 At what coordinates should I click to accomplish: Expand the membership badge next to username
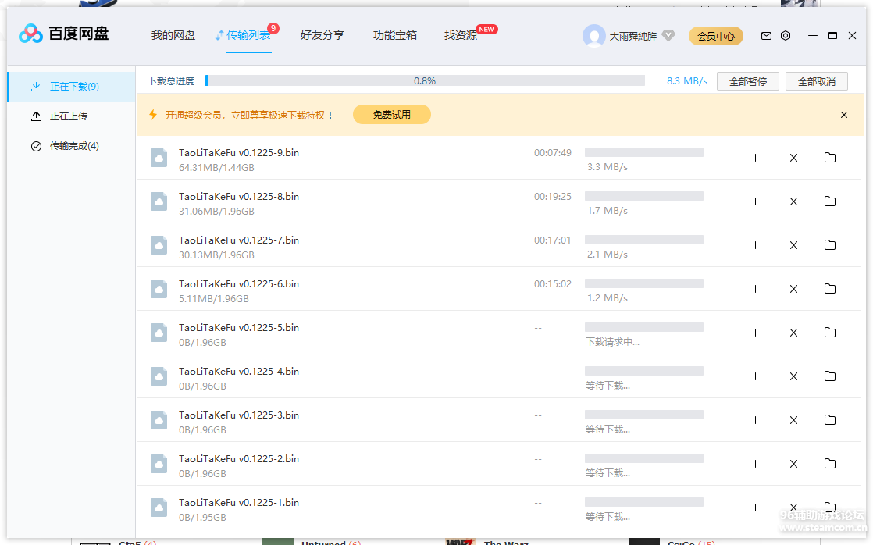[668, 36]
